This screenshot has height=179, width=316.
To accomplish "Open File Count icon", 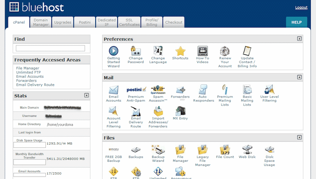I will pos(225,149).
